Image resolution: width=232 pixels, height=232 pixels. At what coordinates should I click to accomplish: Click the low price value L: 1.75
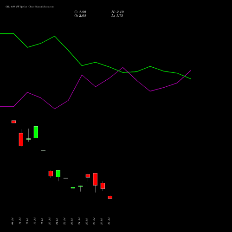[x=117, y=16]
